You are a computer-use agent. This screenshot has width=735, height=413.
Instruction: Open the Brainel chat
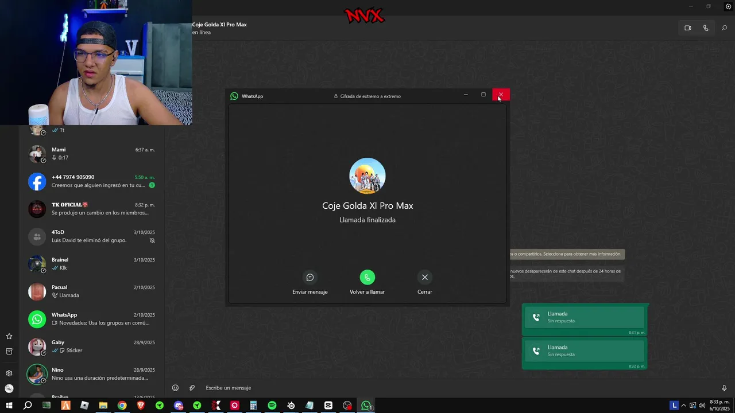tap(92, 264)
